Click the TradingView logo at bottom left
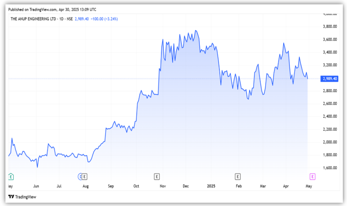The height and width of the screenshot is (206, 347). pyautogui.click(x=23, y=196)
